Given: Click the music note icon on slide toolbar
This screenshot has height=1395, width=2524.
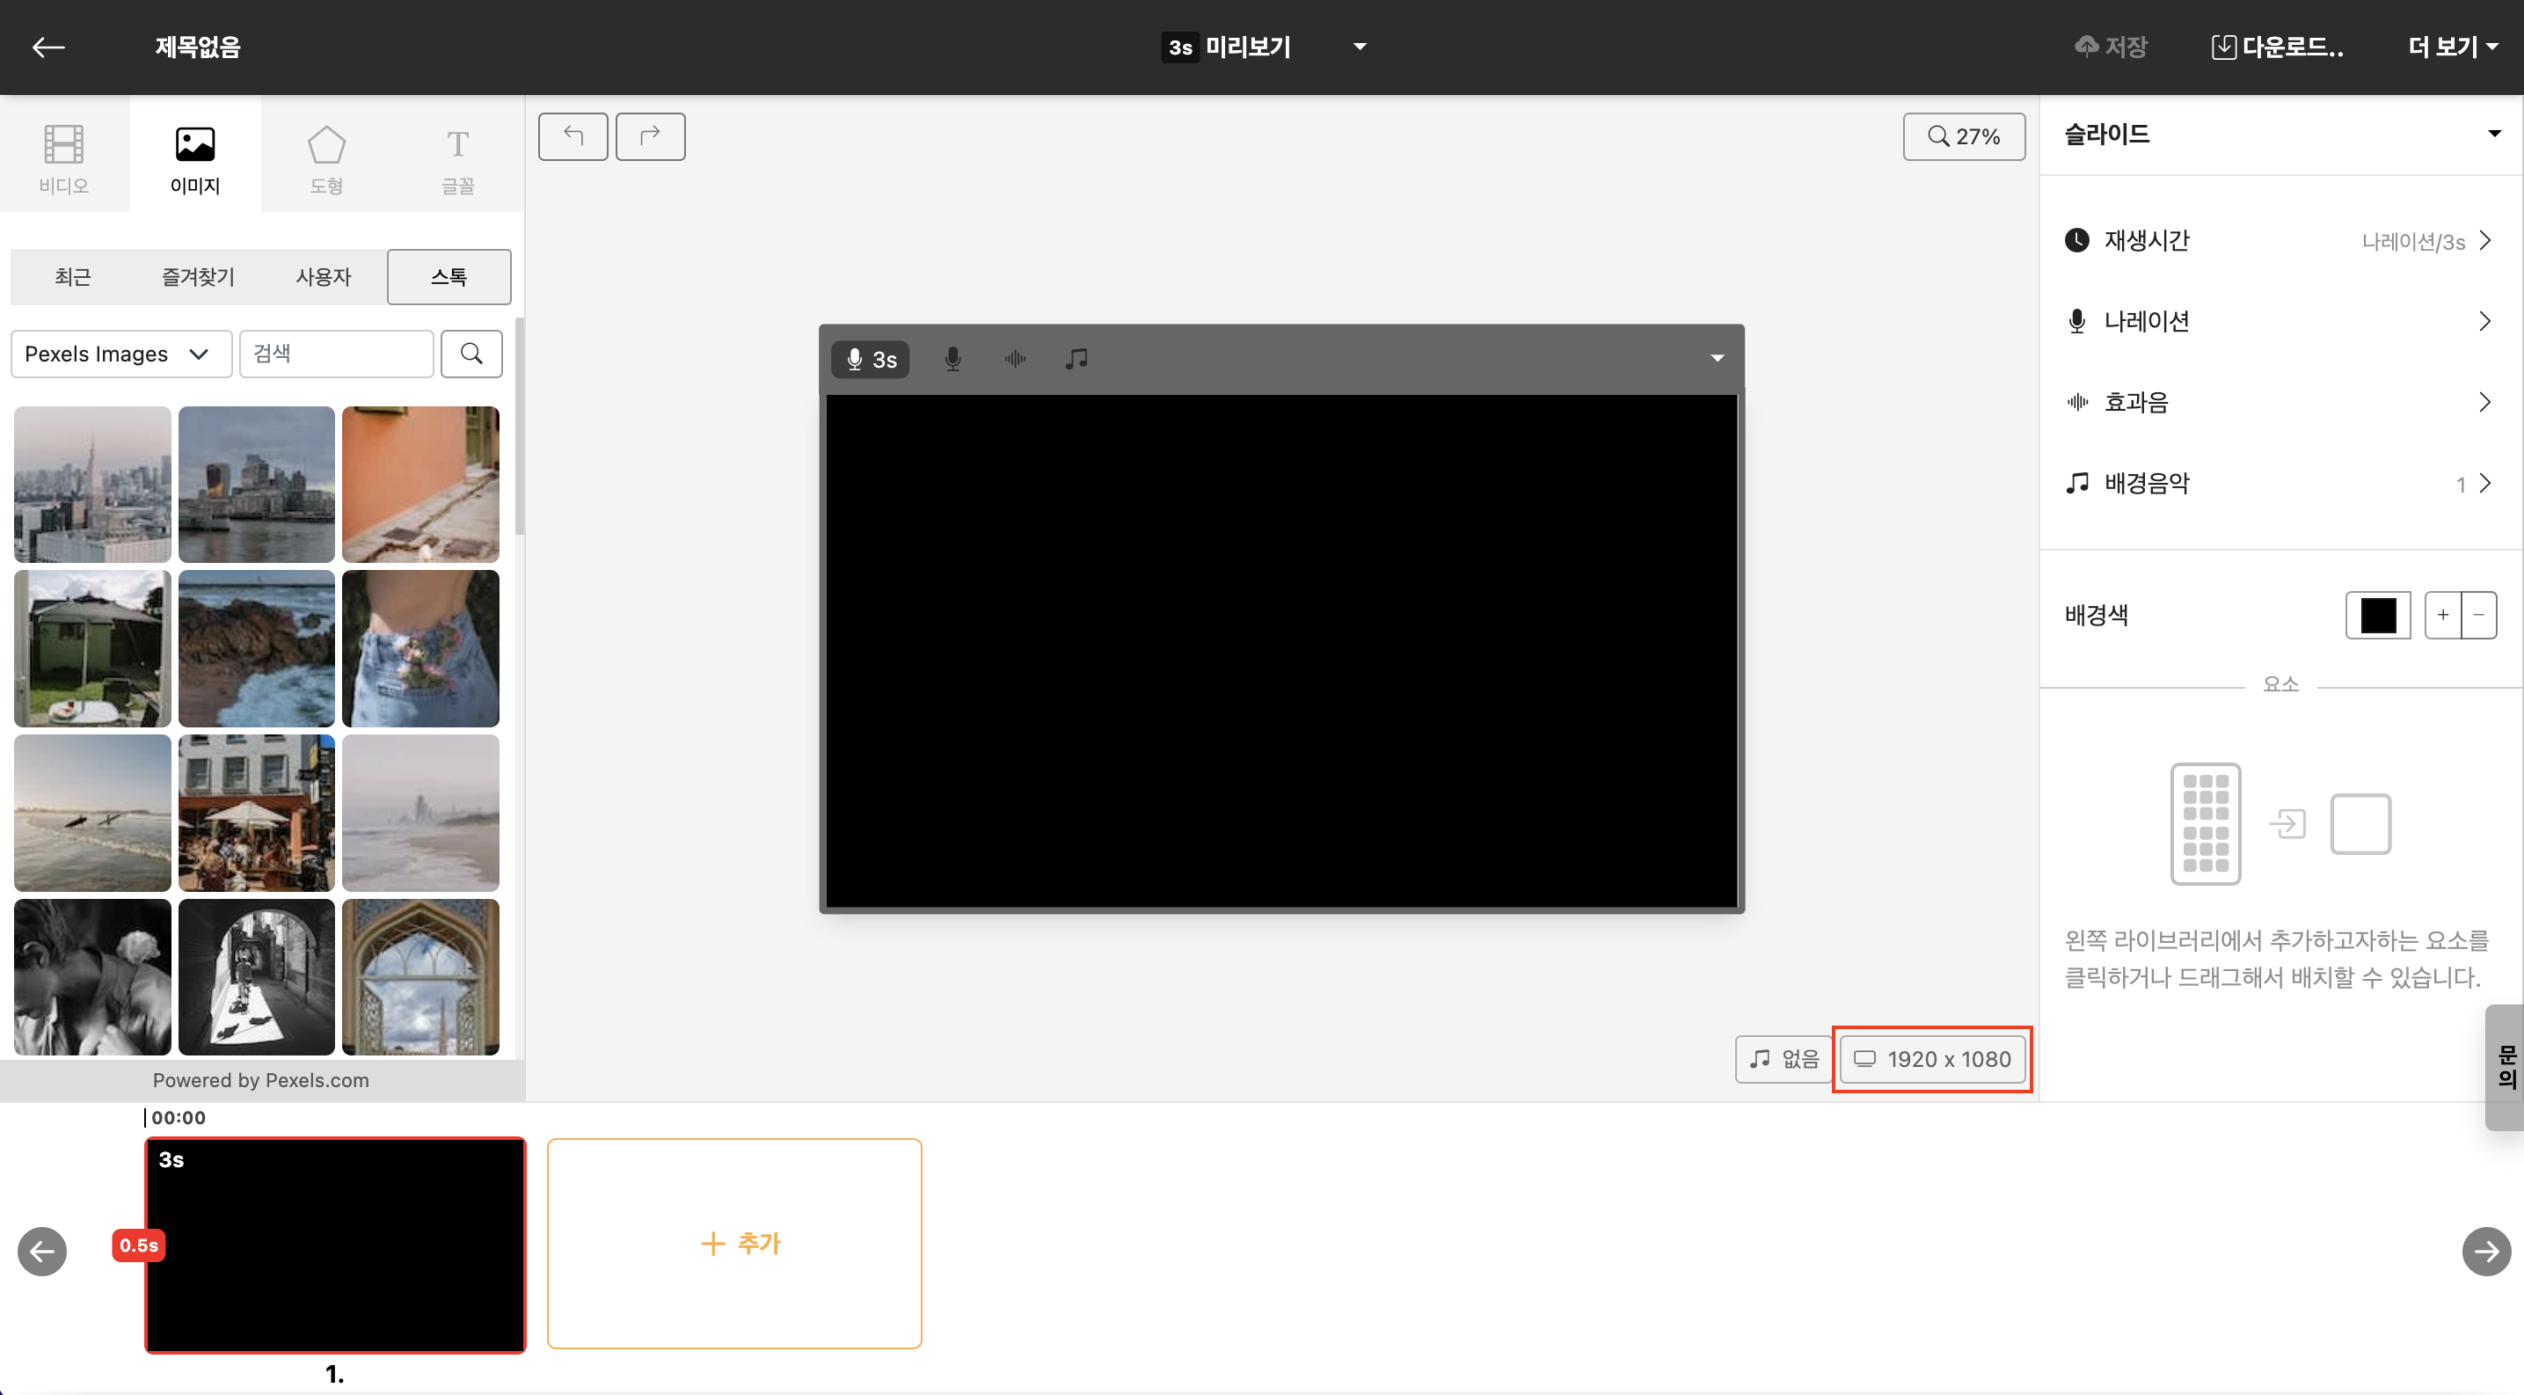Looking at the screenshot, I should tap(1076, 359).
